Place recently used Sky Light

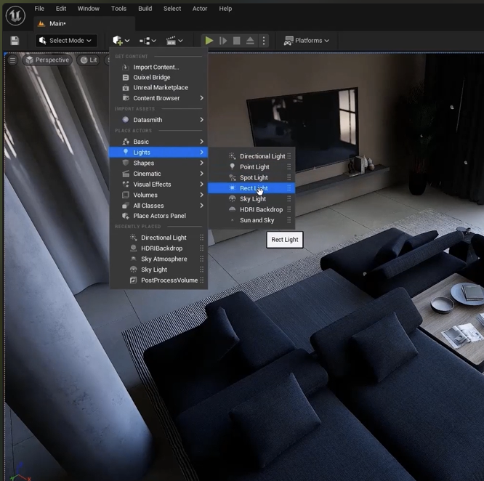158,270
